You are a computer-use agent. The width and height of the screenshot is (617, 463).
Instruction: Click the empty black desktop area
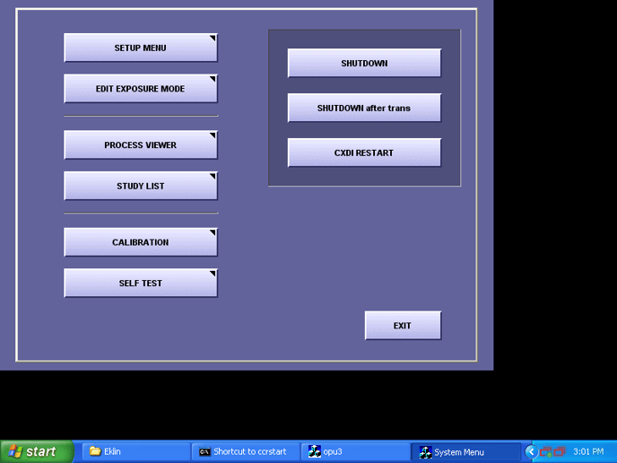click(x=269, y=404)
